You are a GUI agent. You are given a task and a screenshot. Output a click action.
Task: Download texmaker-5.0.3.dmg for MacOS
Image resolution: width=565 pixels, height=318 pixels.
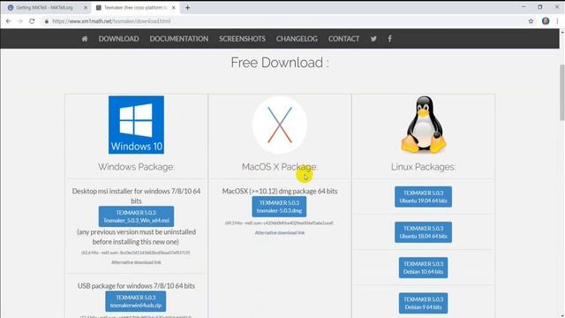coord(279,207)
